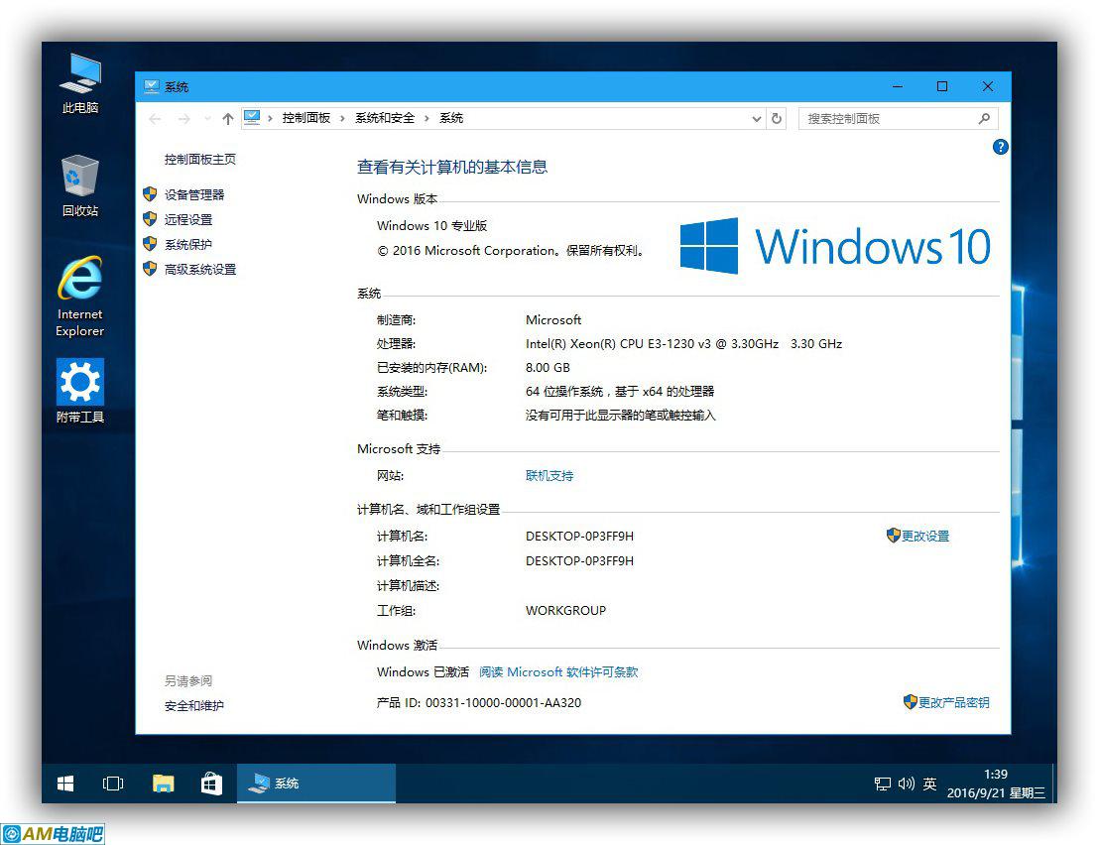The height and width of the screenshot is (845, 1099).
Task: Focus the 搜索控制面板 search box
Action: 898,119
